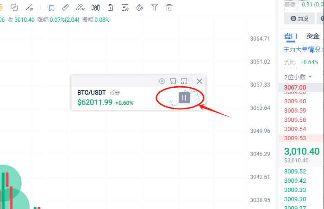Click the 收 3010.40 close value
Image resolution: width=324 pixels, height=209 pixels.
point(21,20)
